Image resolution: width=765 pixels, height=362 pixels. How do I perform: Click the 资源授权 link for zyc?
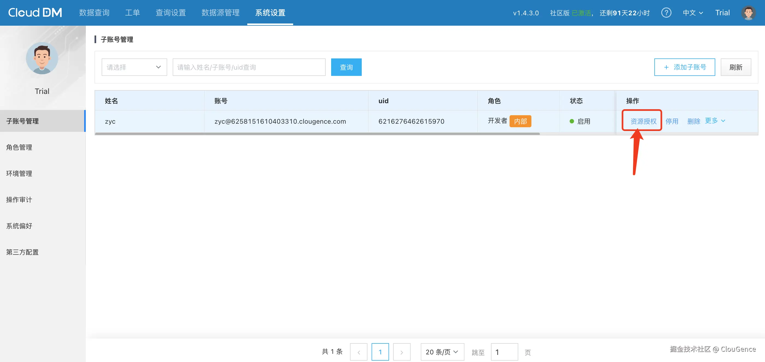(643, 121)
